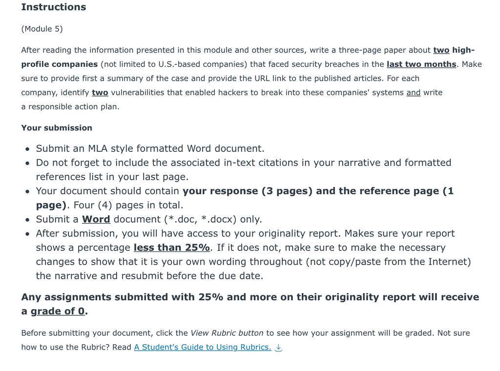Click the Instructions heading
The image size is (500, 371).
pos(54,7)
